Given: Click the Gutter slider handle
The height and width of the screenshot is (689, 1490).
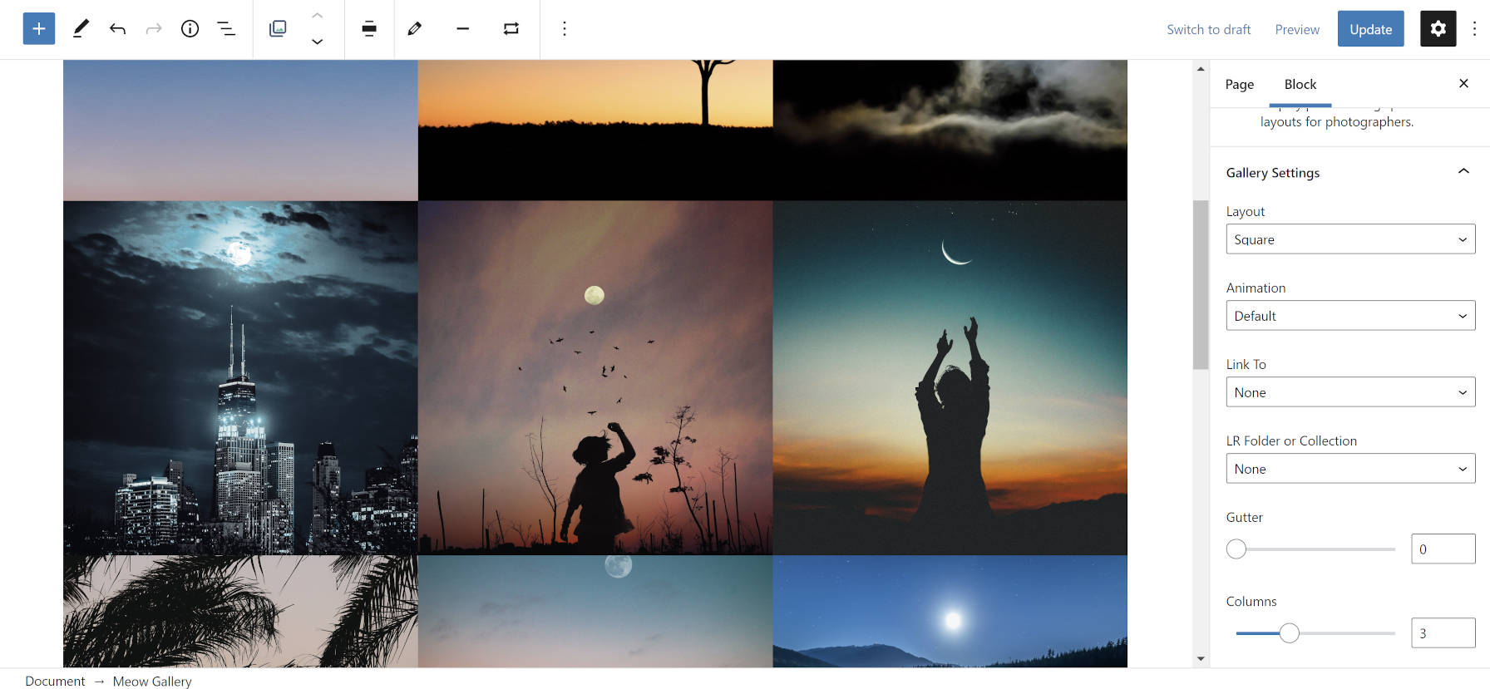Looking at the screenshot, I should pyautogui.click(x=1236, y=549).
